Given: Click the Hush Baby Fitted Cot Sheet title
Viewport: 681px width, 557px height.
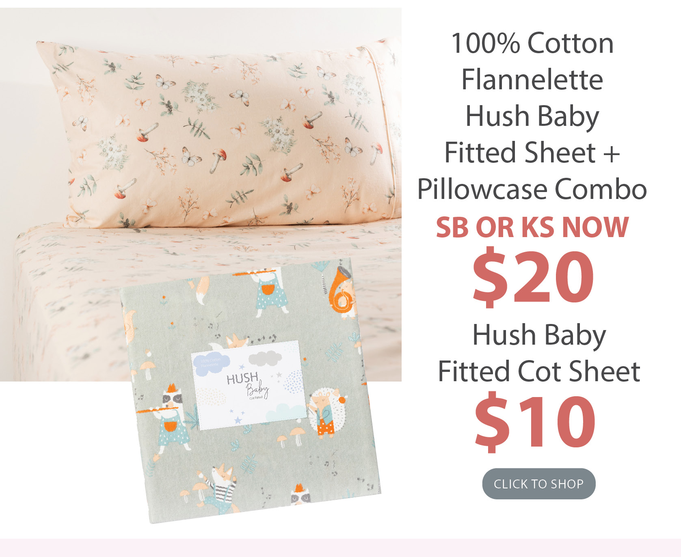Looking at the screenshot, I should (x=539, y=353).
